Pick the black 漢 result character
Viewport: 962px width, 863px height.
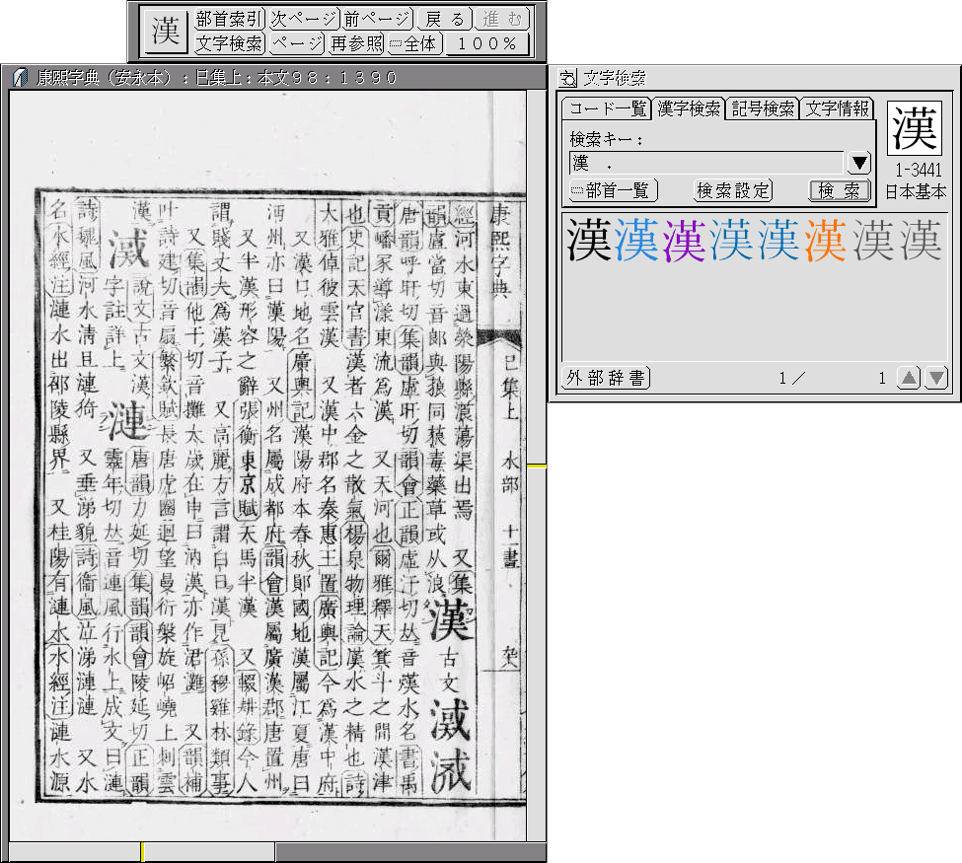[x=589, y=241]
